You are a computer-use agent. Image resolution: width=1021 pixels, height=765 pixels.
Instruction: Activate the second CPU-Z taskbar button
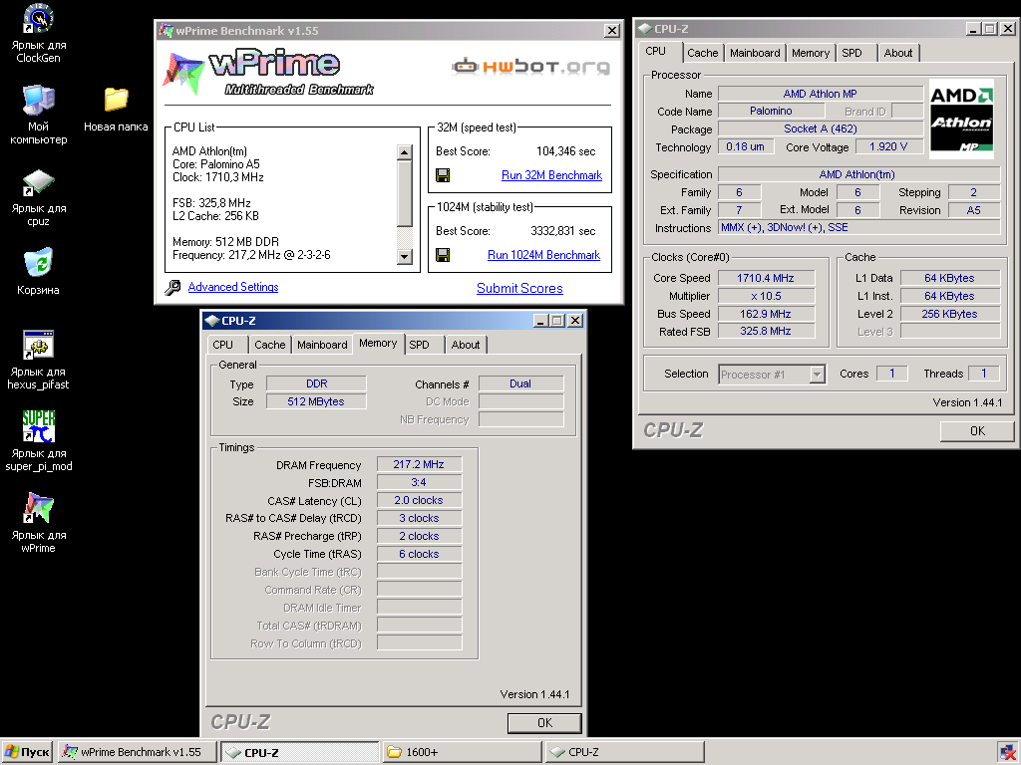click(x=624, y=752)
